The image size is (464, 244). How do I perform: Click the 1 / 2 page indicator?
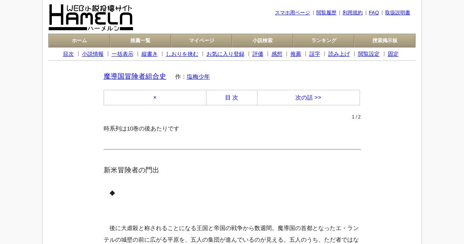click(x=356, y=117)
